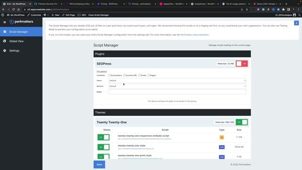Image resolution: width=302 pixels, height=170 pixels.
Task: Click the Script Manager sidebar icon
Action: click(x=5, y=32)
